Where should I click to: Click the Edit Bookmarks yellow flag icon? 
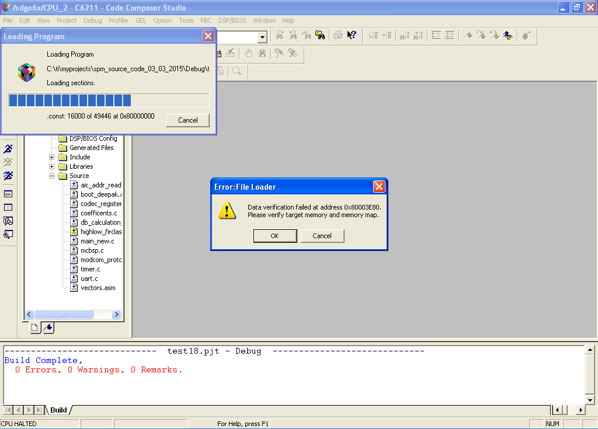coord(508,36)
